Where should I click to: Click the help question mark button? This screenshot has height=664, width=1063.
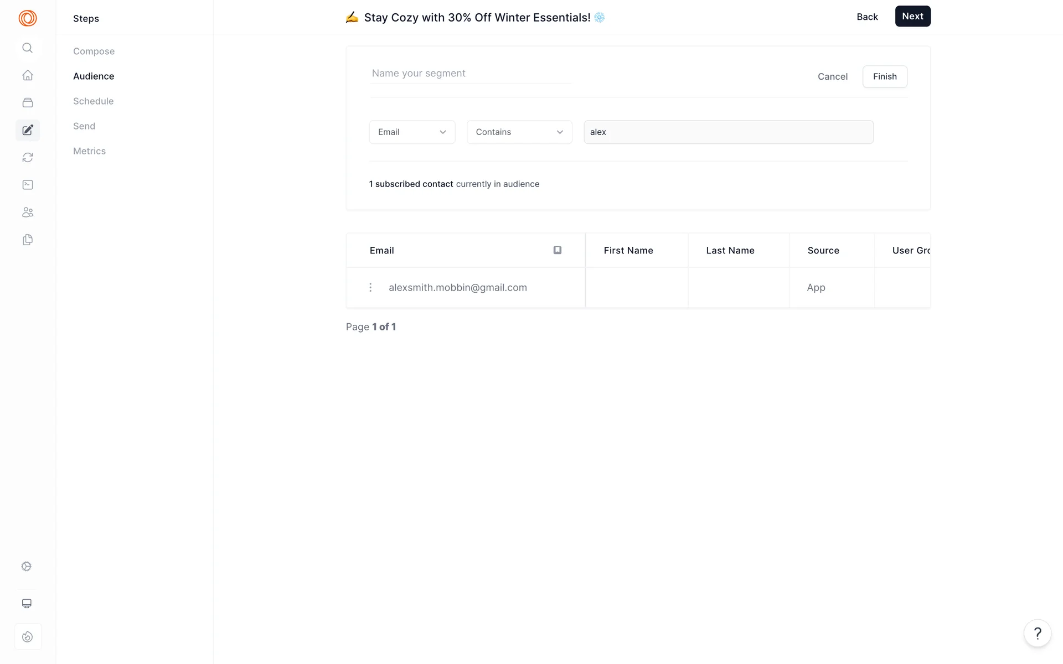tap(1037, 633)
